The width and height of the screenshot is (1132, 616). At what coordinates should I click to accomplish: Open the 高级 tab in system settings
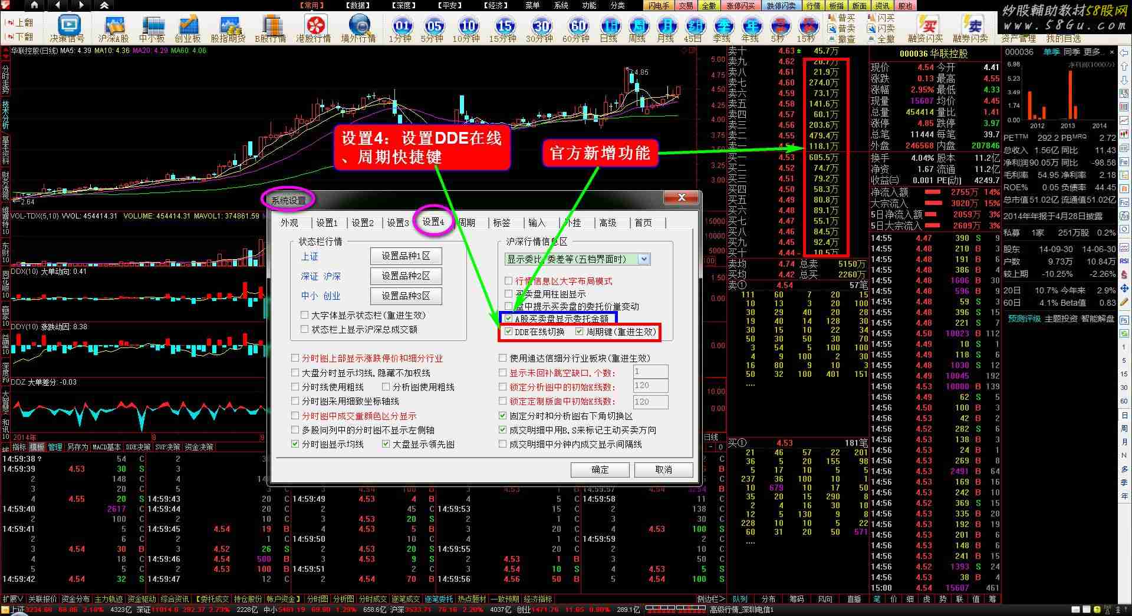pos(607,223)
